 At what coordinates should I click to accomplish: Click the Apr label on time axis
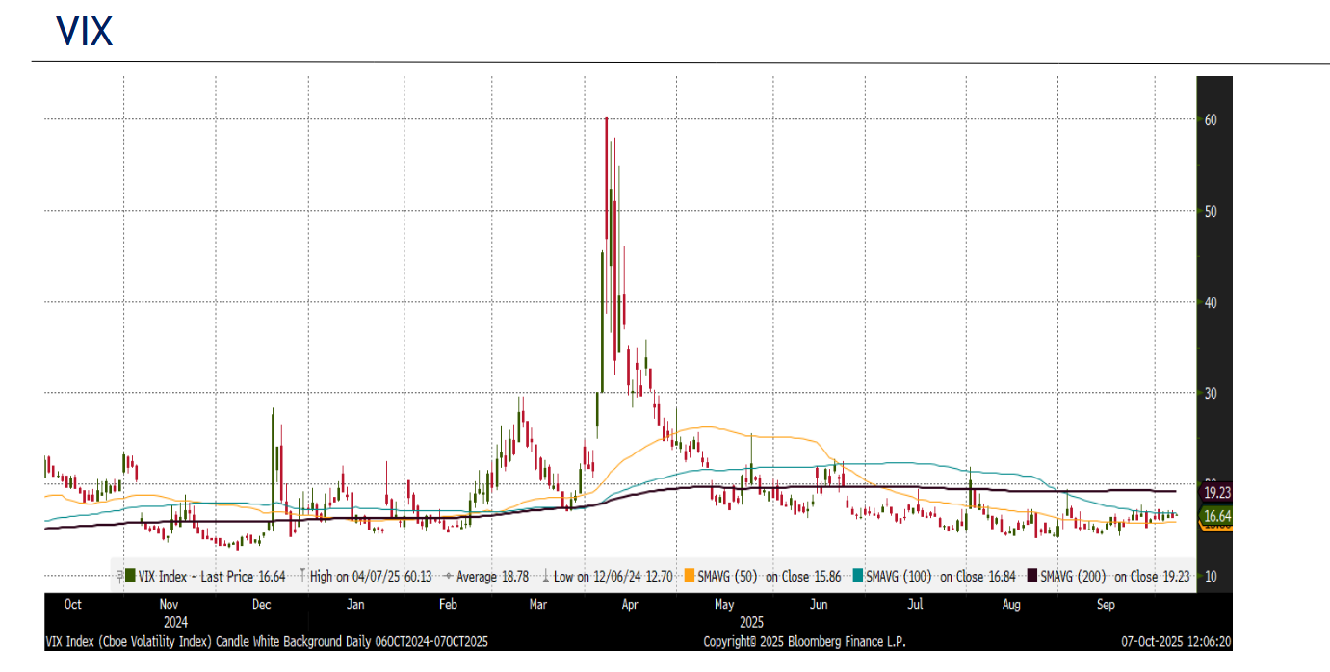(630, 605)
